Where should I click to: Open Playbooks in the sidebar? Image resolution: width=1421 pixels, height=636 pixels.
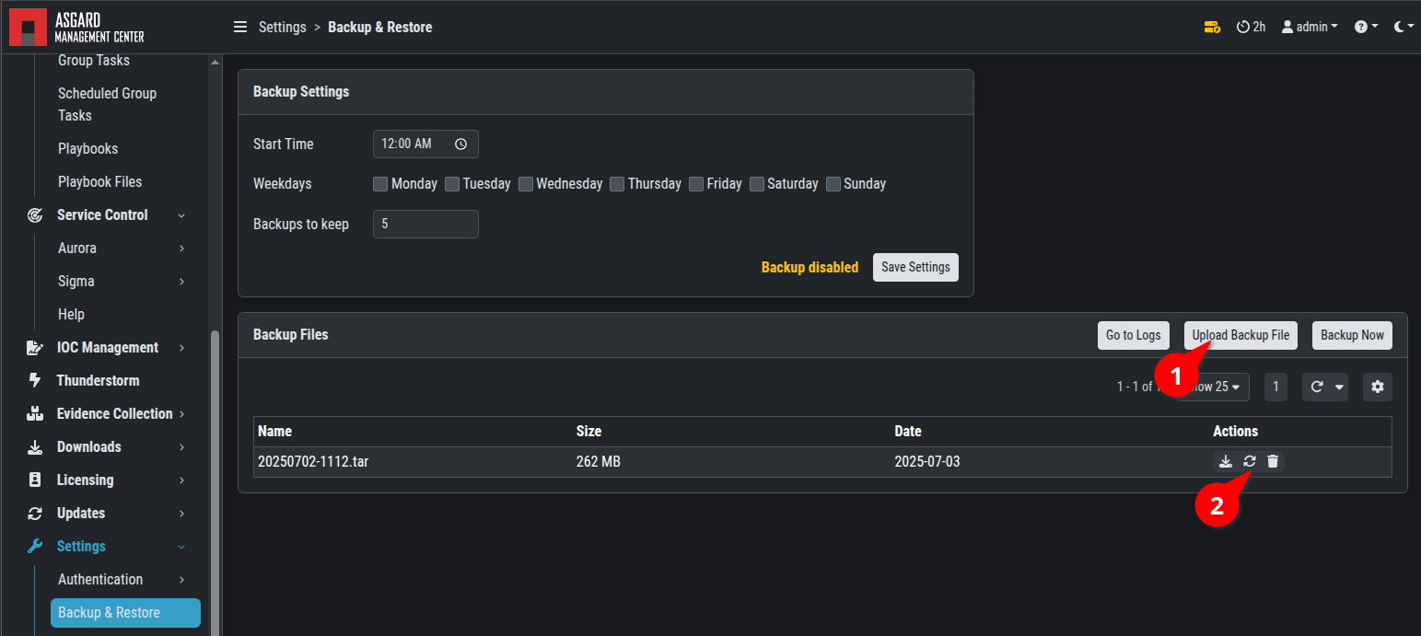tap(87, 148)
